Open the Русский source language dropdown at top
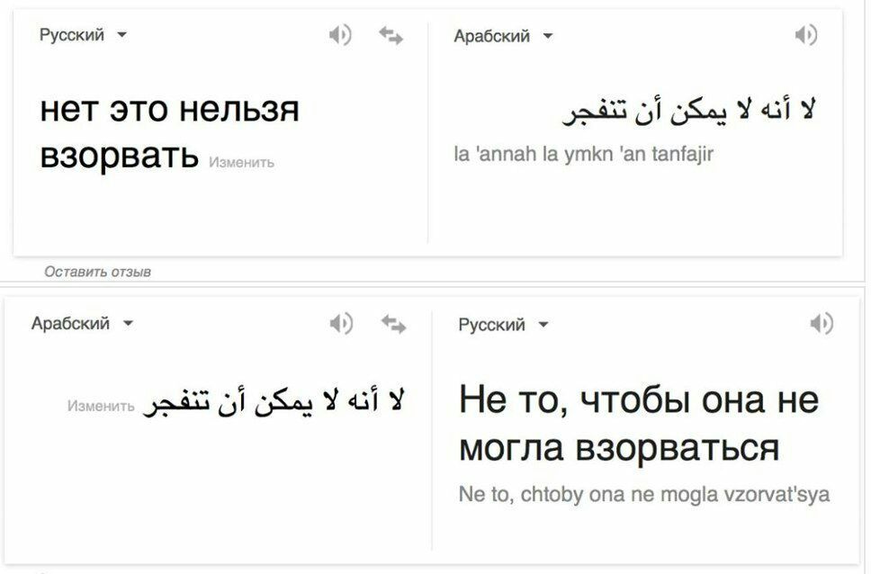 [x=84, y=35]
